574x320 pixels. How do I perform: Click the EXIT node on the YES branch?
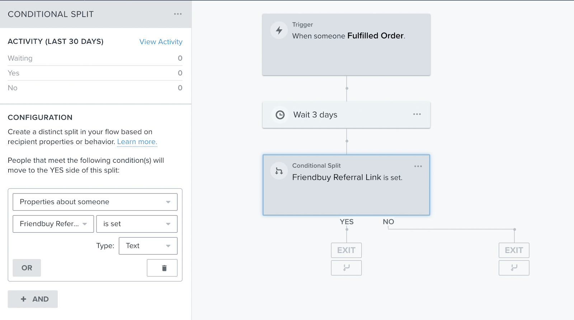(x=346, y=250)
